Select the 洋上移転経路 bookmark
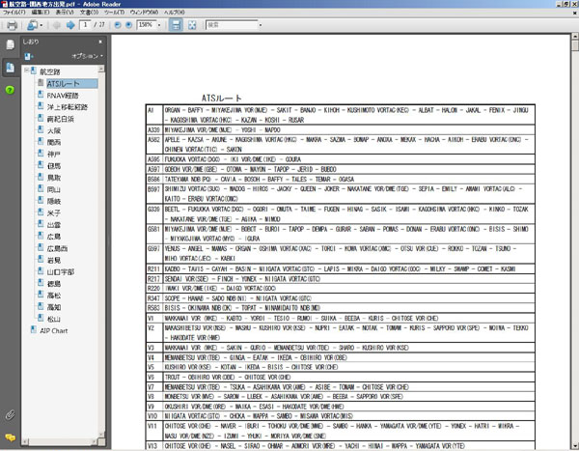 pyautogui.click(x=68, y=107)
